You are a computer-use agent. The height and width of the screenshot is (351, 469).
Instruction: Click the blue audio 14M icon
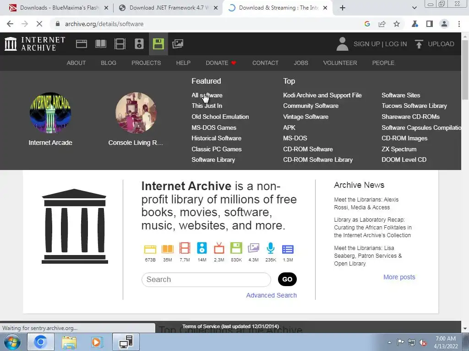click(x=202, y=248)
